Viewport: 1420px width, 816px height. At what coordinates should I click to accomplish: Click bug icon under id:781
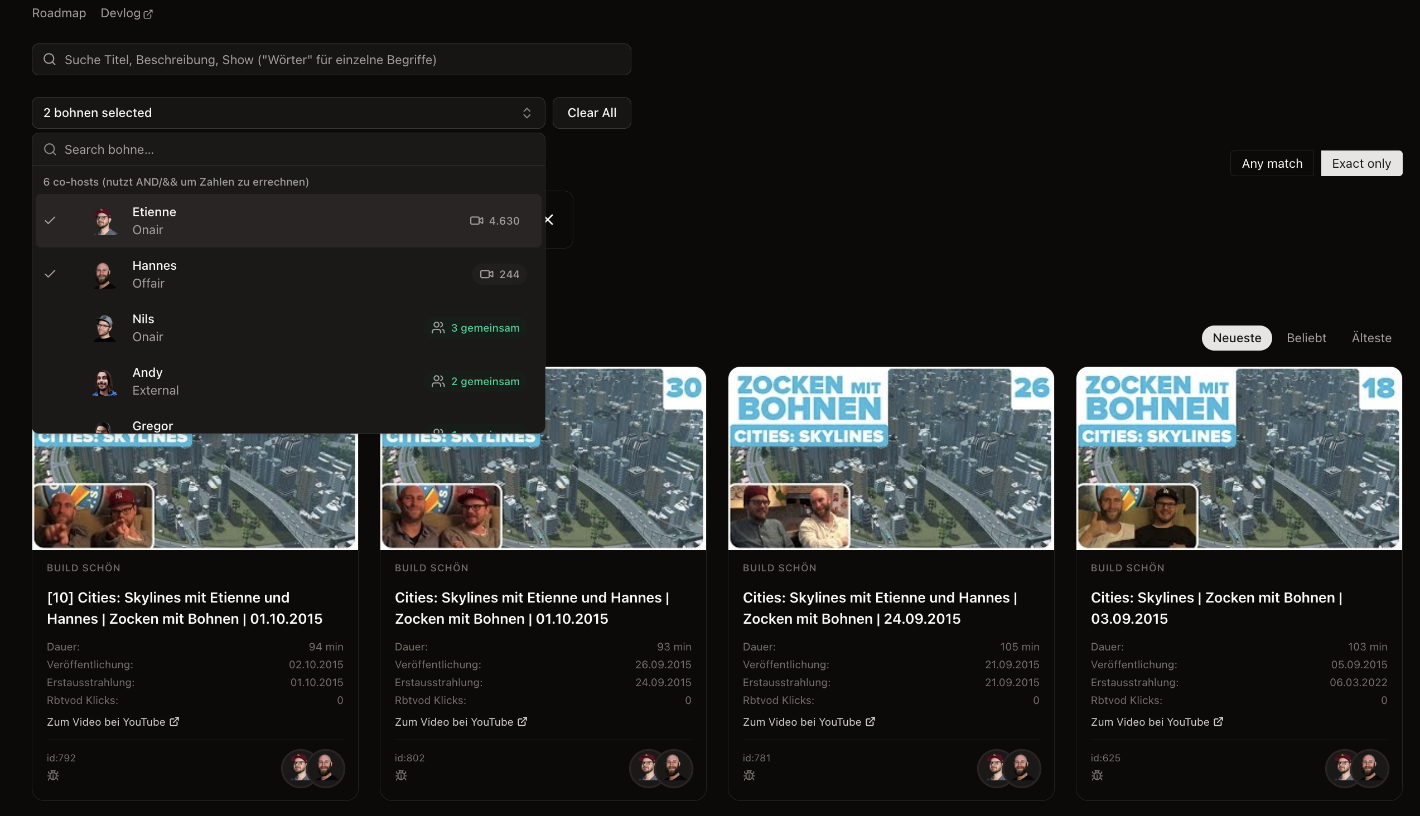pos(749,775)
